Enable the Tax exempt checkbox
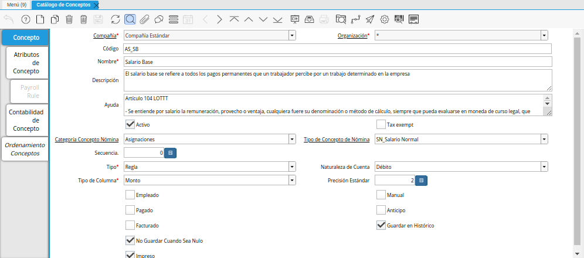The width and height of the screenshot is (584, 258). pos(381,124)
